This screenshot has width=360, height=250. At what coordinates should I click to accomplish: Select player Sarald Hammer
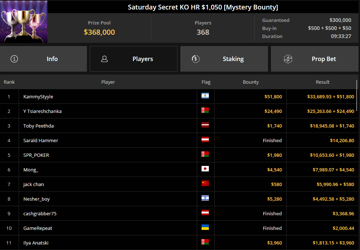[41, 140]
